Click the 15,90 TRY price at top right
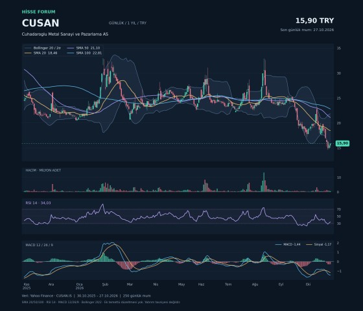This screenshot has height=311, width=363. [314, 21]
